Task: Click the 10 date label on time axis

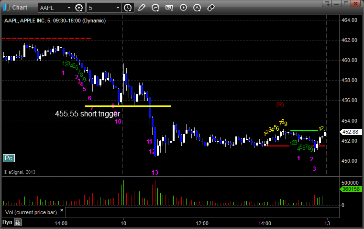Action: [123, 223]
